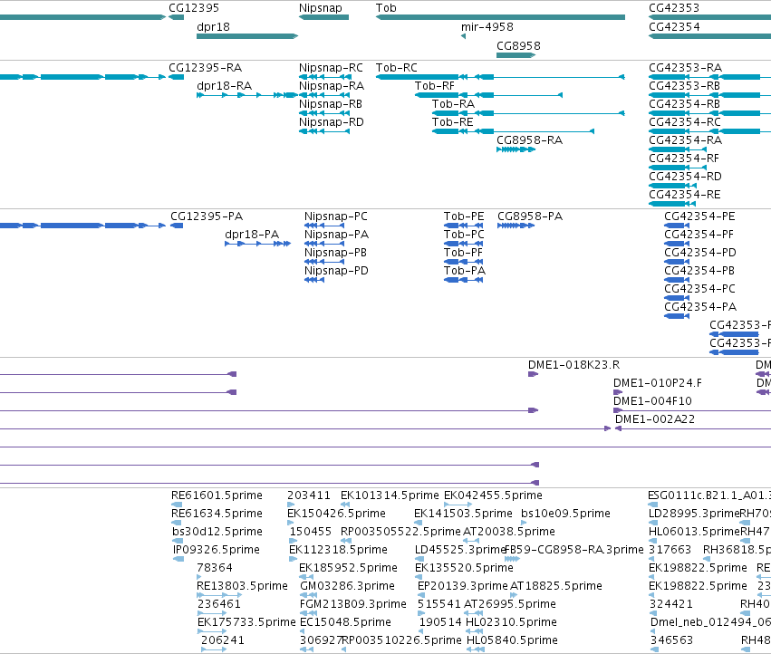The image size is (771, 654).
Task: Select EST bs10e09.5prime
Action: click(525, 523)
